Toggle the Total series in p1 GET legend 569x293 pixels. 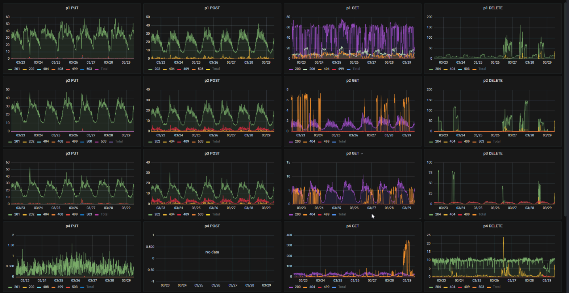pyautogui.click(x=356, y=69)
